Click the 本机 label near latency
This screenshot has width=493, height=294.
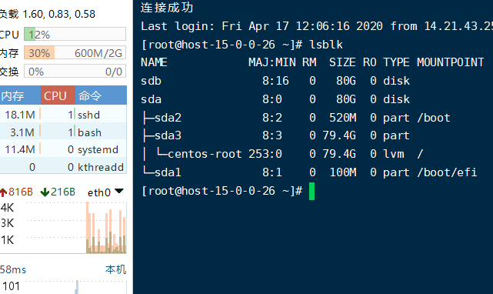(115, 269)
